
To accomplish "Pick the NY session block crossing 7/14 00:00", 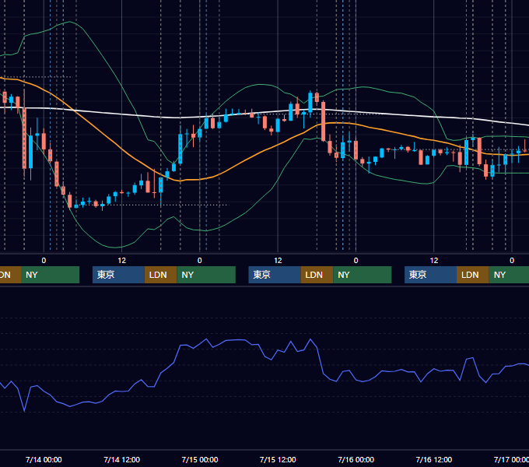I will point(50,275).
